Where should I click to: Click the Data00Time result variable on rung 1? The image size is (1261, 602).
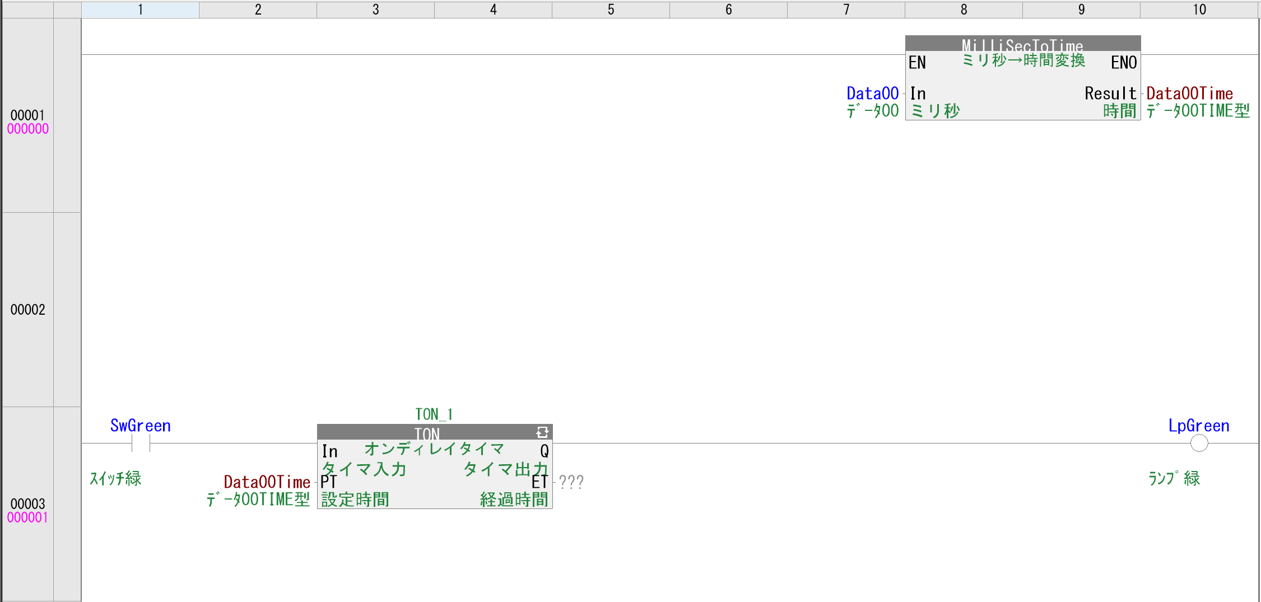click(x=1189, y=93)
